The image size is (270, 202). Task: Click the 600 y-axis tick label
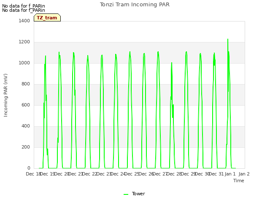point(26,105)
